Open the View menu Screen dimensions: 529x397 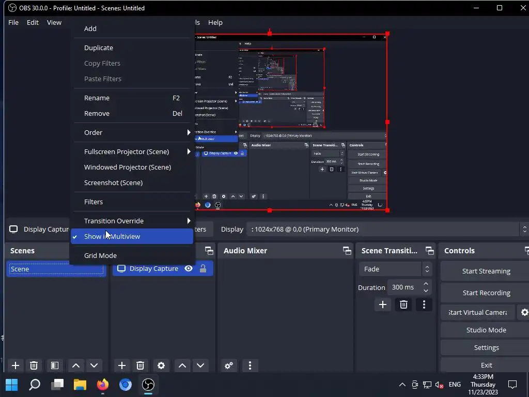pos(54,22)
